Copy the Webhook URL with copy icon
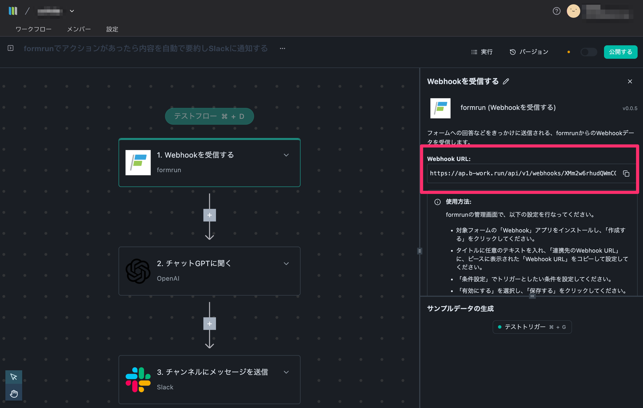Screen dimensions: 643x408 (x=626, y=173)
